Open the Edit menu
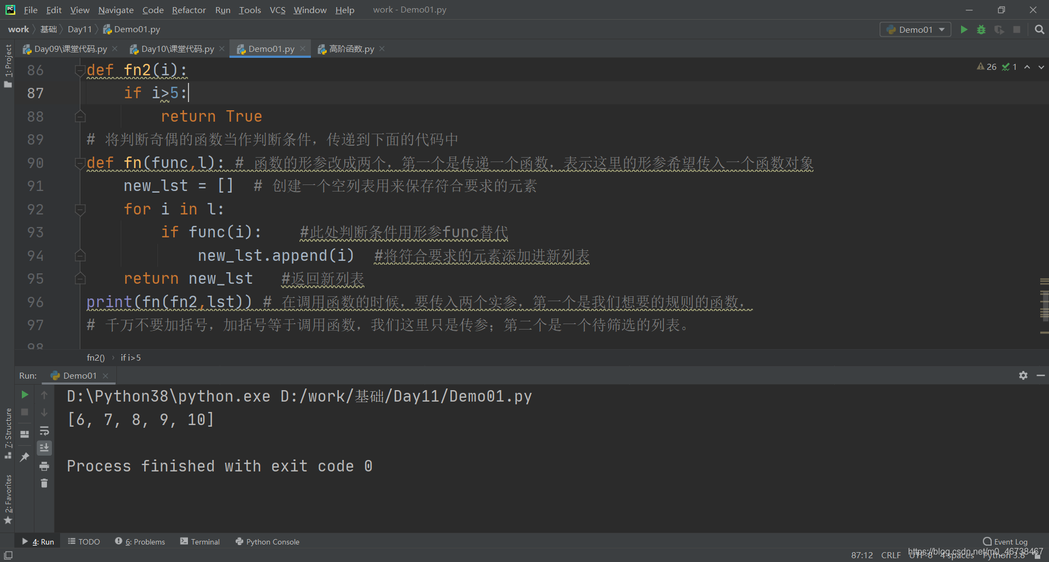The height and width of the screenshot is (562, 1049). [54, 10]
